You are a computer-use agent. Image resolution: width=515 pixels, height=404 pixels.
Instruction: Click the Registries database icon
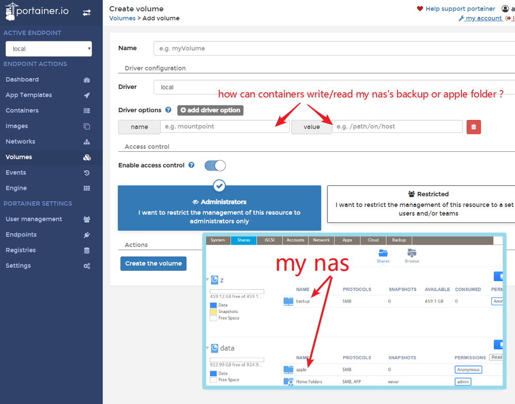pyautogui.click(x=87, y=251)
